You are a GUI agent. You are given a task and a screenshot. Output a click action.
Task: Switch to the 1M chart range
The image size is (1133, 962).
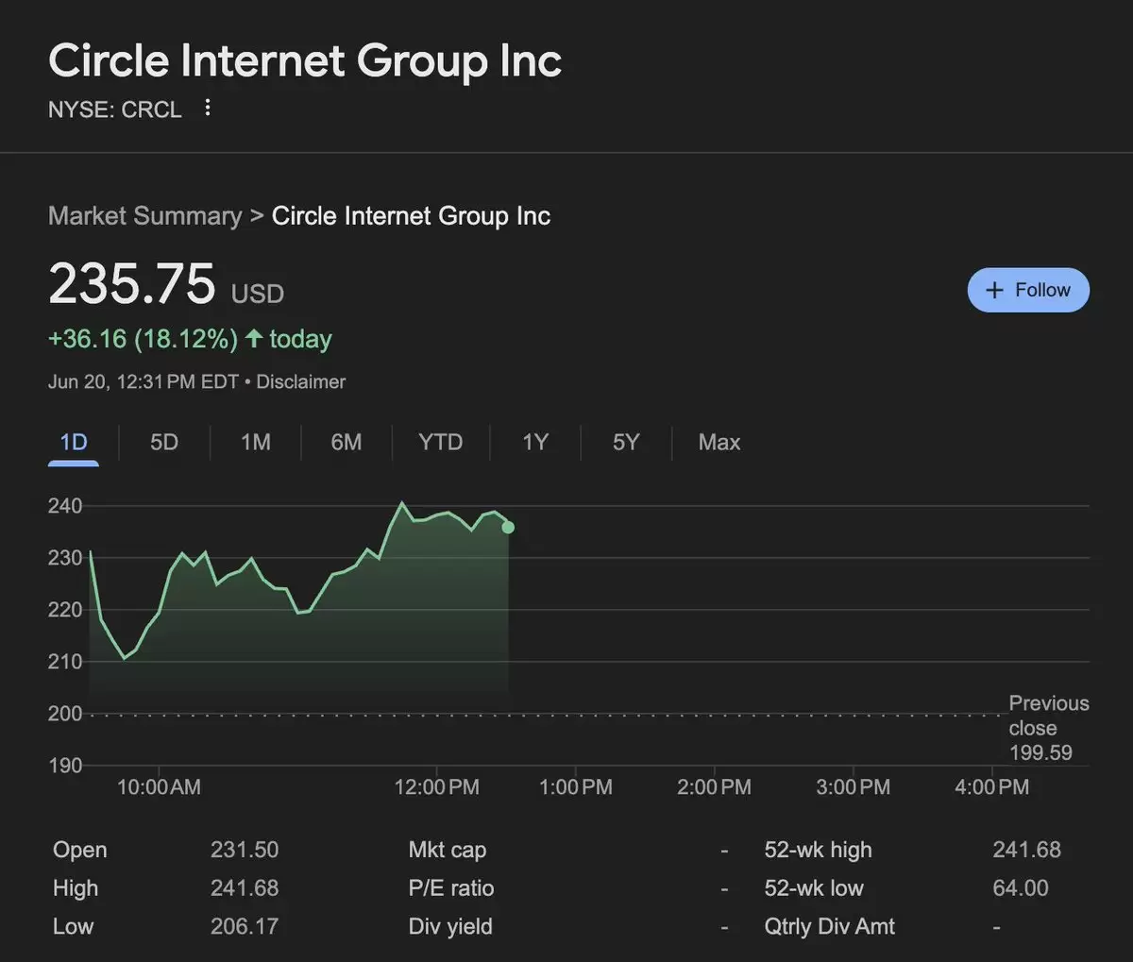point(255,442)
